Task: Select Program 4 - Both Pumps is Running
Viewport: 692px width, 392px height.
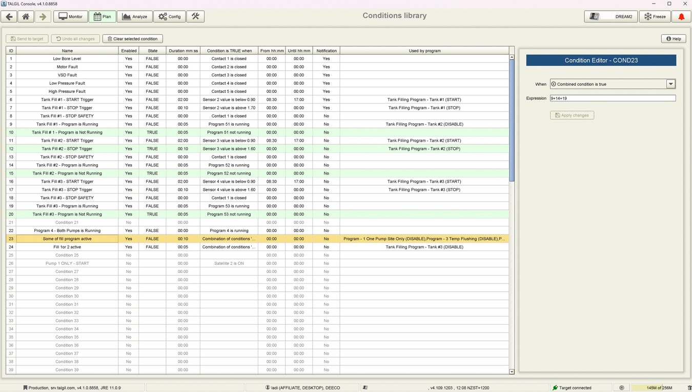Action: pyautogui.click(x=257, y=231)
